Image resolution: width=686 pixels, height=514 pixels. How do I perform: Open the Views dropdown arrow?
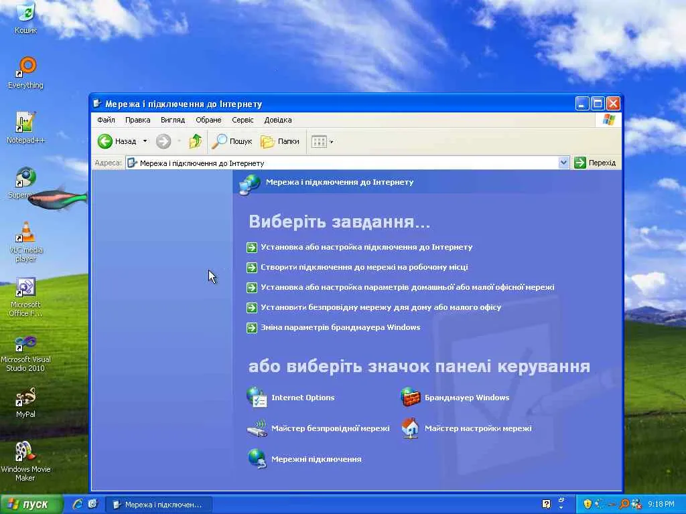(331, 142)
